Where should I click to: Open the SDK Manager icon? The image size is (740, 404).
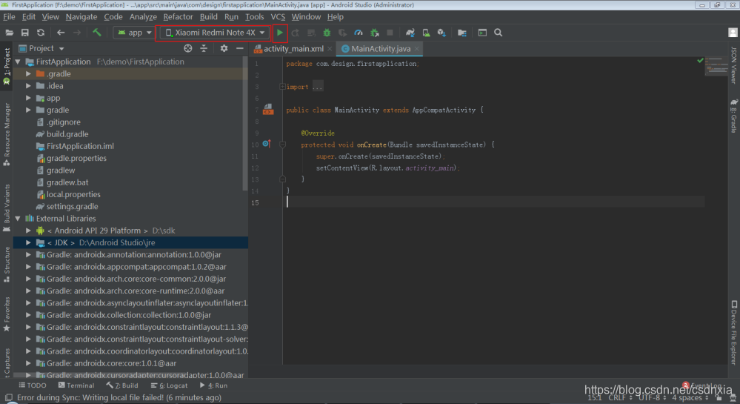[x=441, y=33]
